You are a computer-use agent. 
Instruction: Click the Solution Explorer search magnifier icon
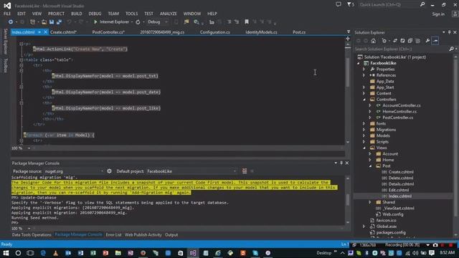pyautogui.click(x=451, y=49)
